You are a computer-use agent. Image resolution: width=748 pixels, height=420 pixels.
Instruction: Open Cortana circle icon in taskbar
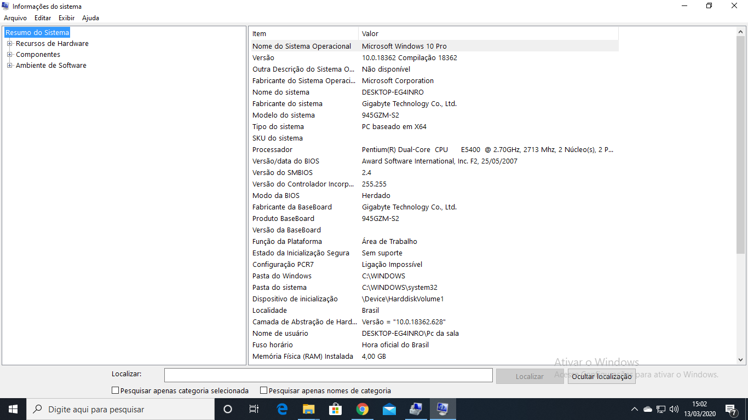(228, 409)
